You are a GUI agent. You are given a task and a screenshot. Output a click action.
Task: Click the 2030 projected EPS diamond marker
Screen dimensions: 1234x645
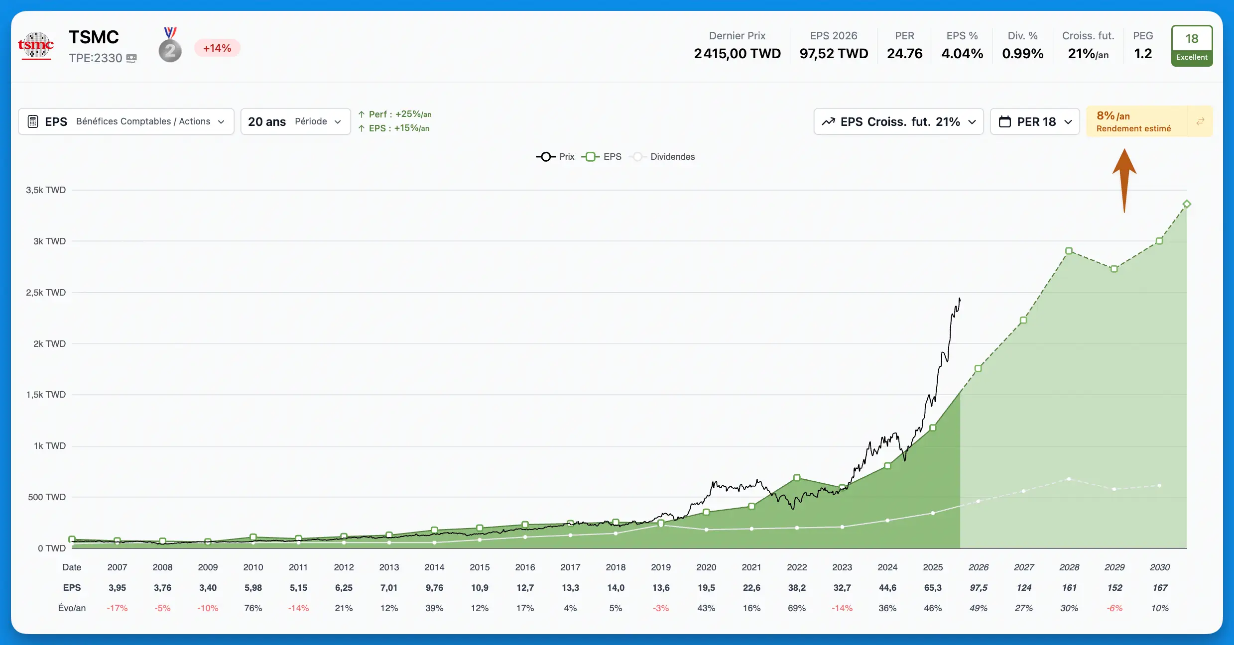(x=1187, y=204)
